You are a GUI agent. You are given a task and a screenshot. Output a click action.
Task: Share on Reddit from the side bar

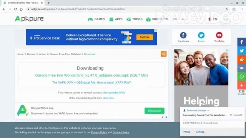tap(242, 59)
